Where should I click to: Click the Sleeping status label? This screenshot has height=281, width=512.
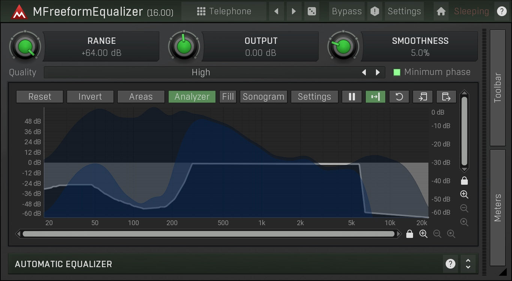472,12
